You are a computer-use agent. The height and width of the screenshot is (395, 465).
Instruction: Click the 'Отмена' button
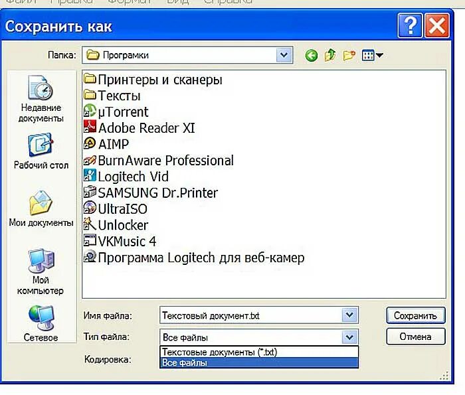pos(415,337)
